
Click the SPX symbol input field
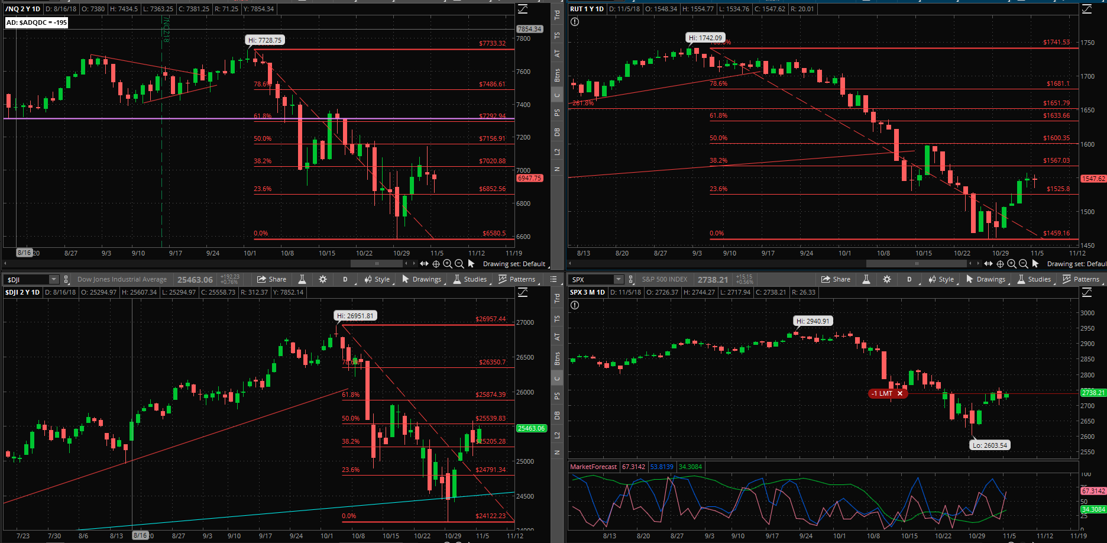tap(591, 279)
